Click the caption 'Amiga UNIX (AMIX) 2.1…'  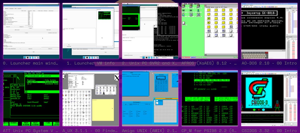click(x=150, y=131)
